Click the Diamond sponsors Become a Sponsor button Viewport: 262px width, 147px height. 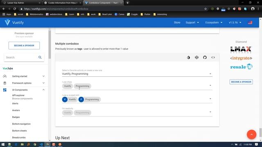coord(241,82)
